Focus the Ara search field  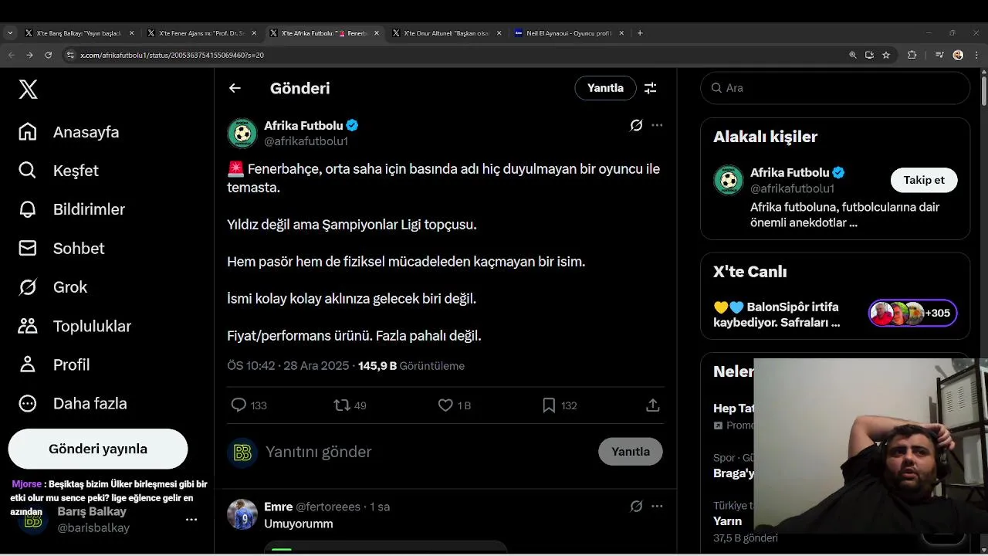[841, 88]
